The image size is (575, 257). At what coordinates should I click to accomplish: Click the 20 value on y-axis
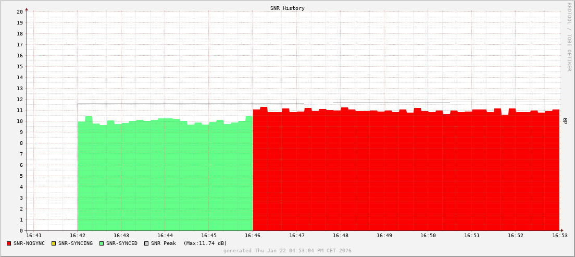(x=20, y=11)
